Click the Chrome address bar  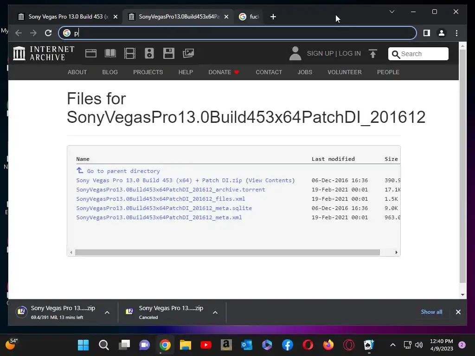tap(237, 33)
